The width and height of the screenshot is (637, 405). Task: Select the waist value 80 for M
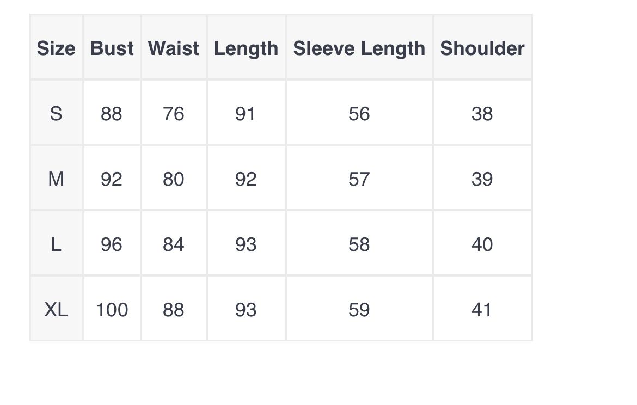[x=174, y=179]
